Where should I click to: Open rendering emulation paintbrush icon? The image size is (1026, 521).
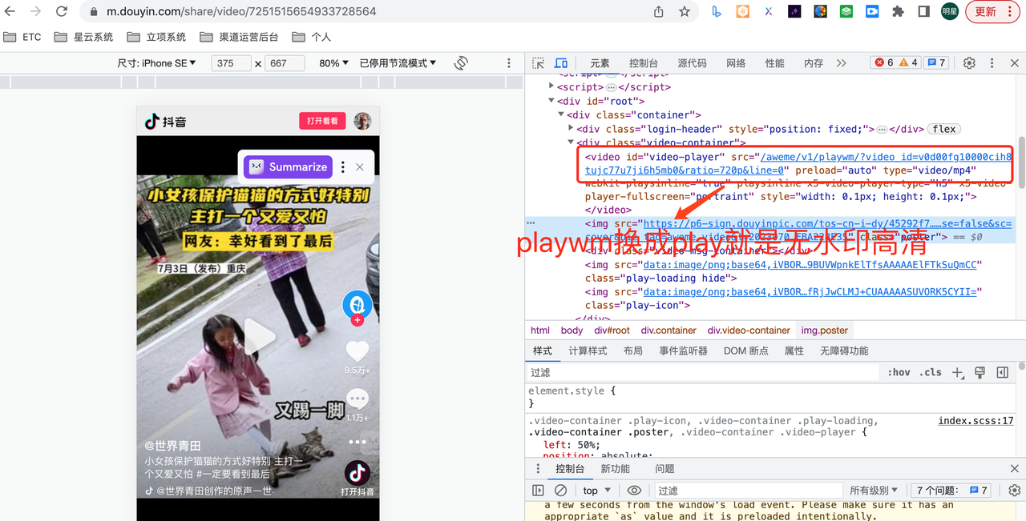[x=980, y=372]
